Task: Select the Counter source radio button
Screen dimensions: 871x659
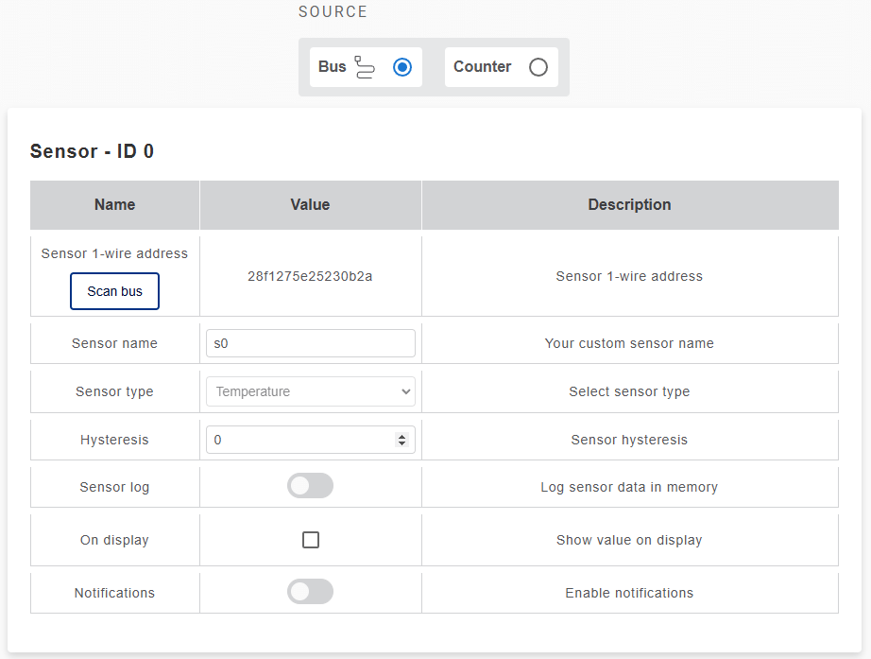Action: 538,67
